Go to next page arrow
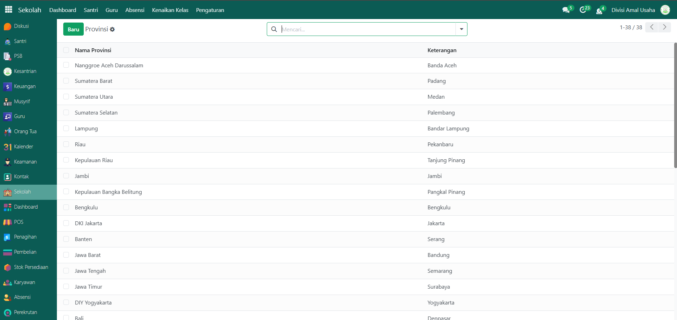Image resolution: width=677 pixels, height=320 pixels. [x=664, y=27]
